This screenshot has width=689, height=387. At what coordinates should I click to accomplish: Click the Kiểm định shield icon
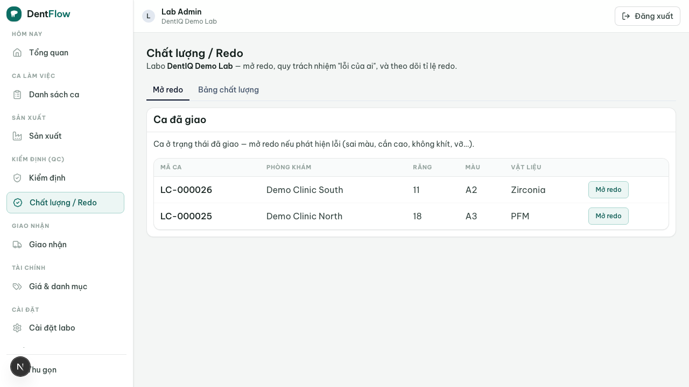pyautogui.click(x=17, y=178)
